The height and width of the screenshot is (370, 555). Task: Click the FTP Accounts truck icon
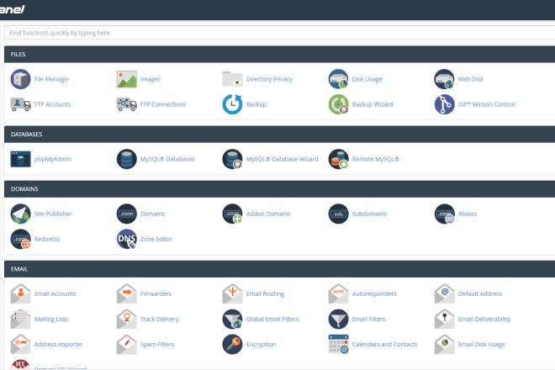tap(20, 104)
